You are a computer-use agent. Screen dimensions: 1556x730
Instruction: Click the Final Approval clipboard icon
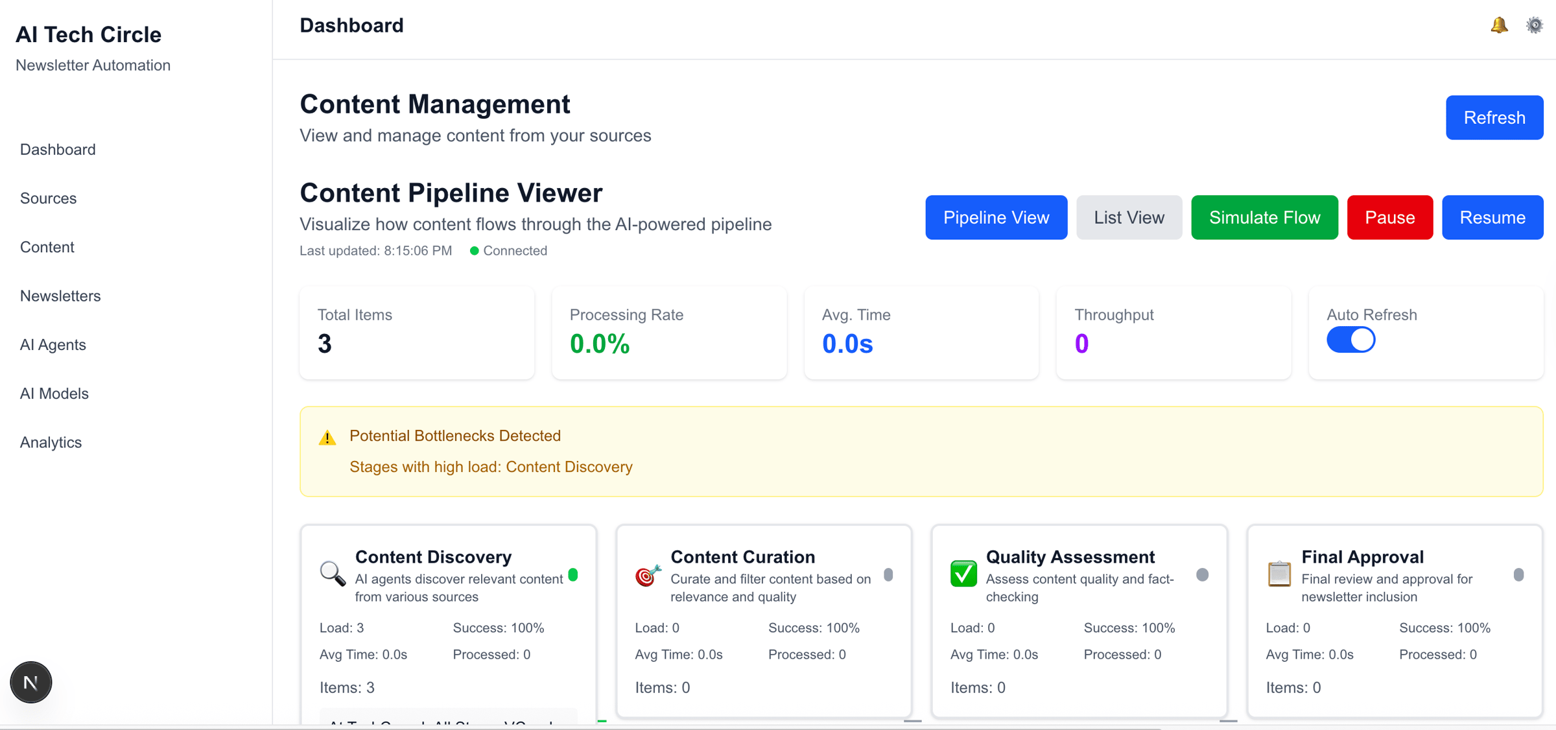tap(1279, 574)
